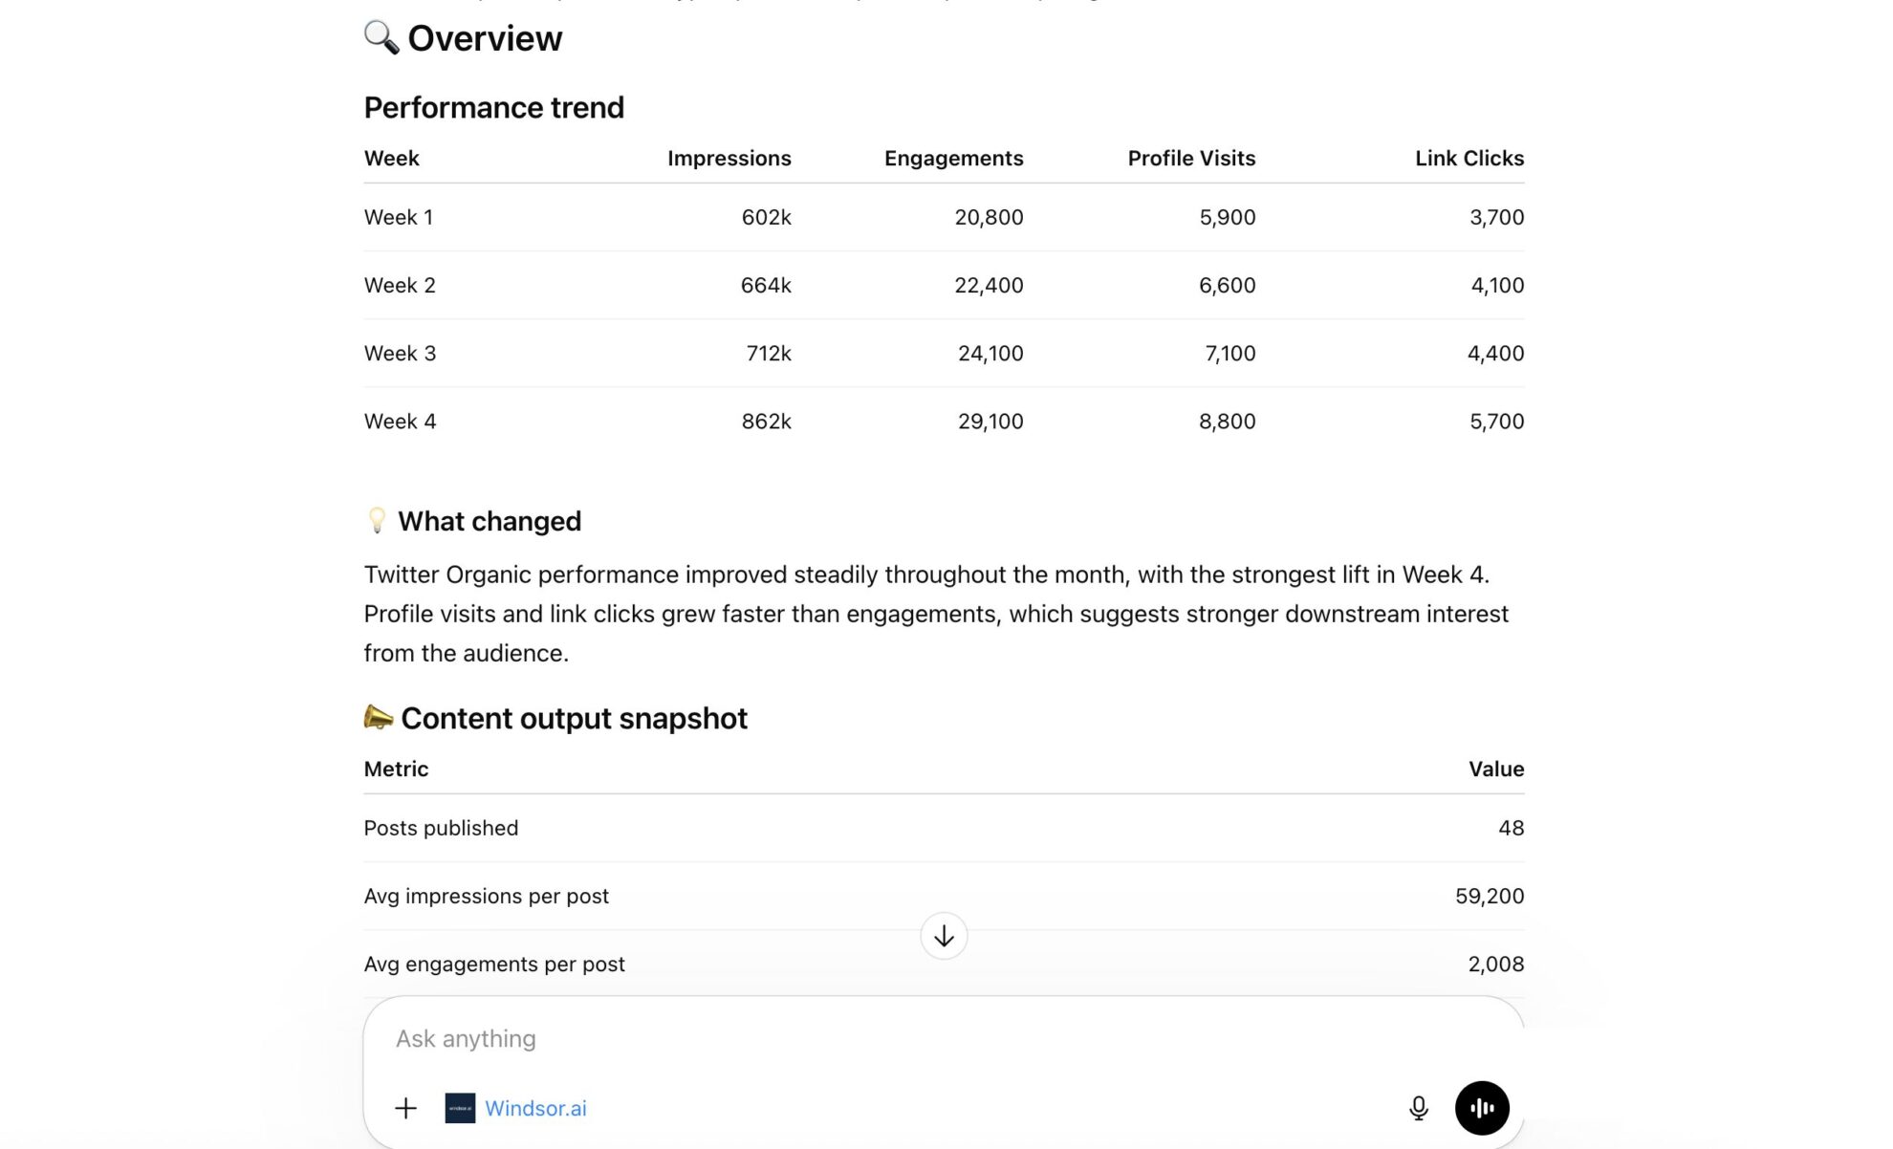Start dictation with the microphone icon
1893x1149 pixels.
coord(1418,1108)
